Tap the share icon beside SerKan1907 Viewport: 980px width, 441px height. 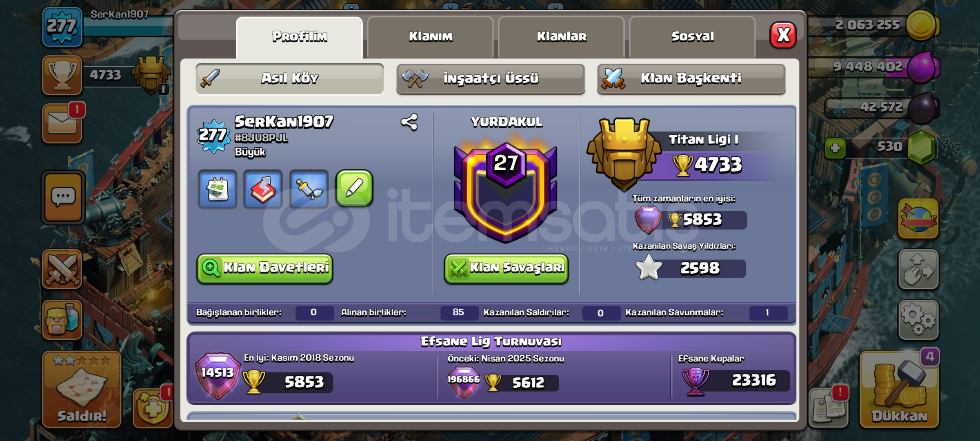(409, 122)
